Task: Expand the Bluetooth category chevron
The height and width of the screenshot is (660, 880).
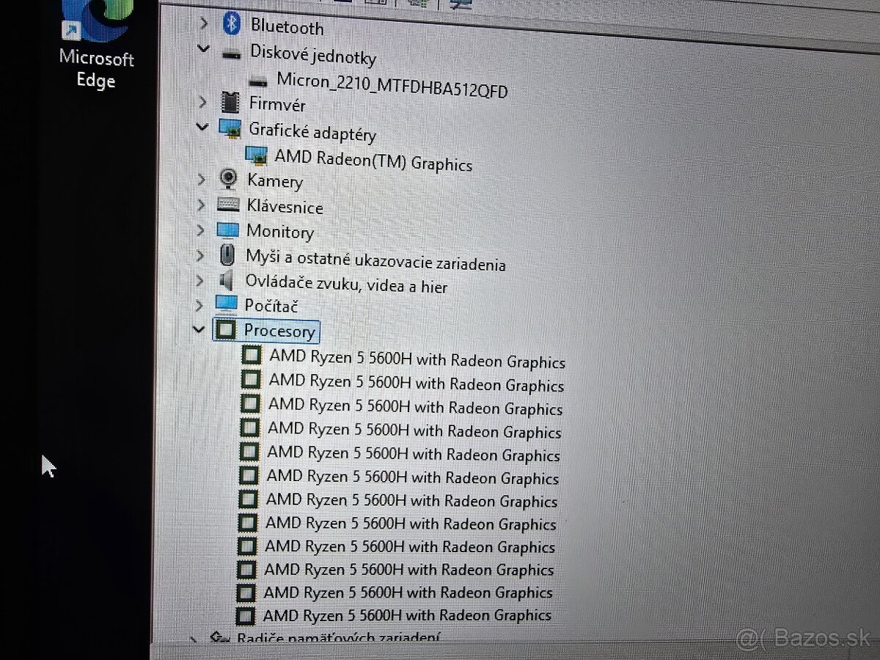Action: 204,23
